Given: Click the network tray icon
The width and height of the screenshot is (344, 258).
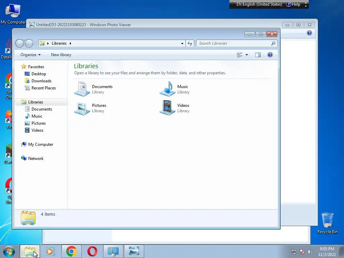Looking at the screenshot, I should [x=294, y=252].
